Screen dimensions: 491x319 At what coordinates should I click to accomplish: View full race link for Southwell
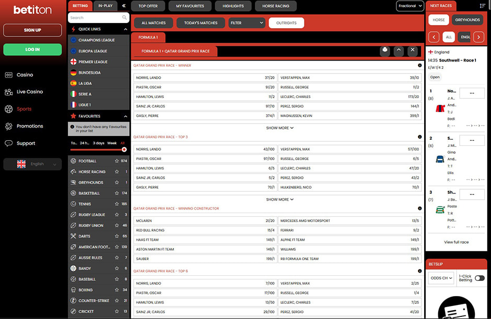pyautogui.click(x=456, y=242)
